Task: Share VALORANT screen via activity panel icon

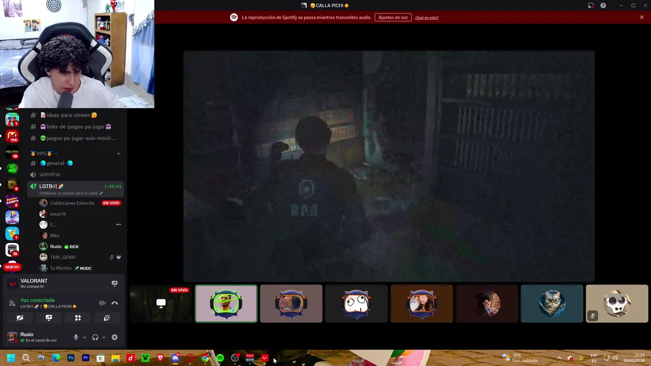Action: pos(114,283)
